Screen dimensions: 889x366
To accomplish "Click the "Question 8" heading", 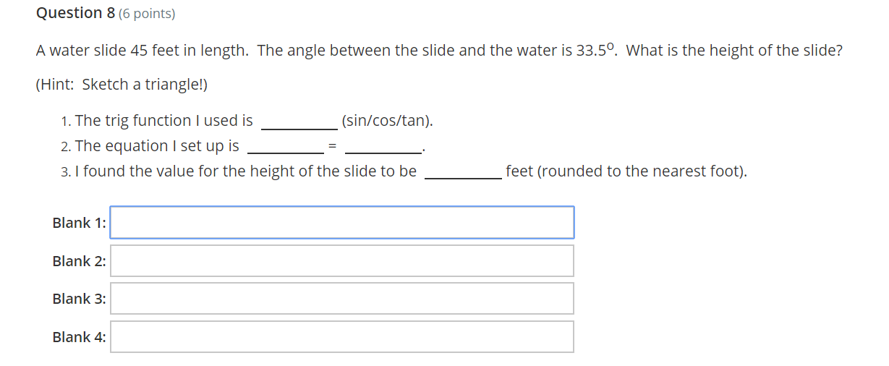I will click(x=69, y=13).
